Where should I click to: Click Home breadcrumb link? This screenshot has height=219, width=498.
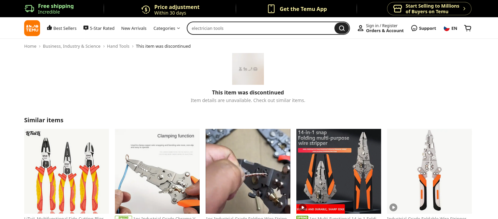[30, 46]
